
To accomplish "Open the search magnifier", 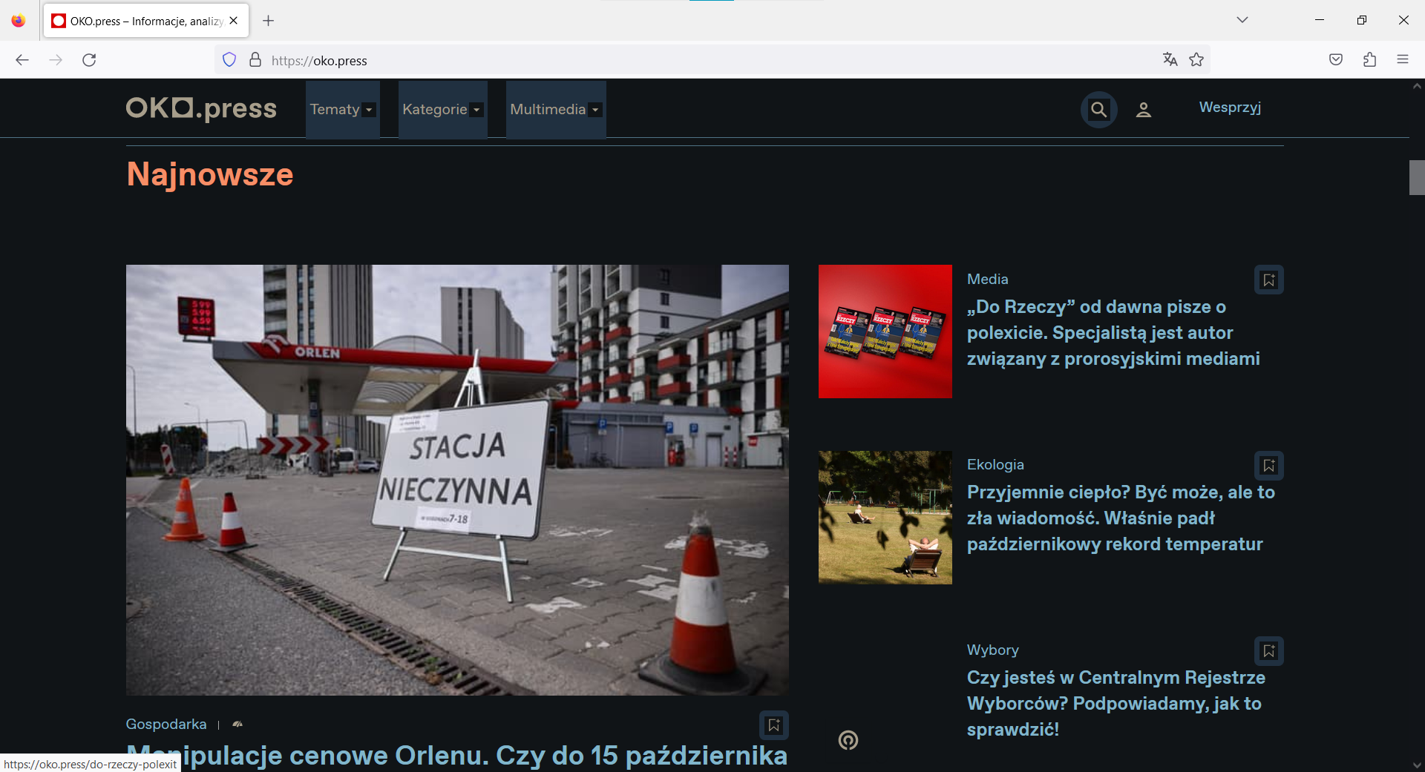I will coord(1098,109).
